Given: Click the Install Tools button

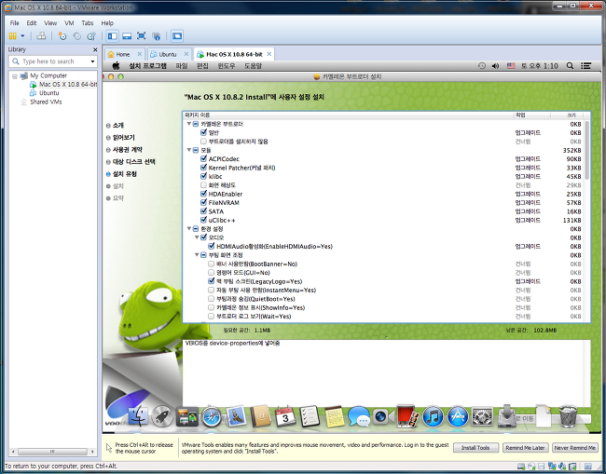Looking at the screenshot, I should coord(475,448).
